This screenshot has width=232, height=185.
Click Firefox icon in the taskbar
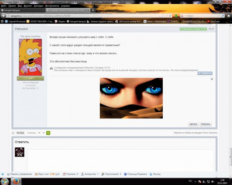point(16,181)
